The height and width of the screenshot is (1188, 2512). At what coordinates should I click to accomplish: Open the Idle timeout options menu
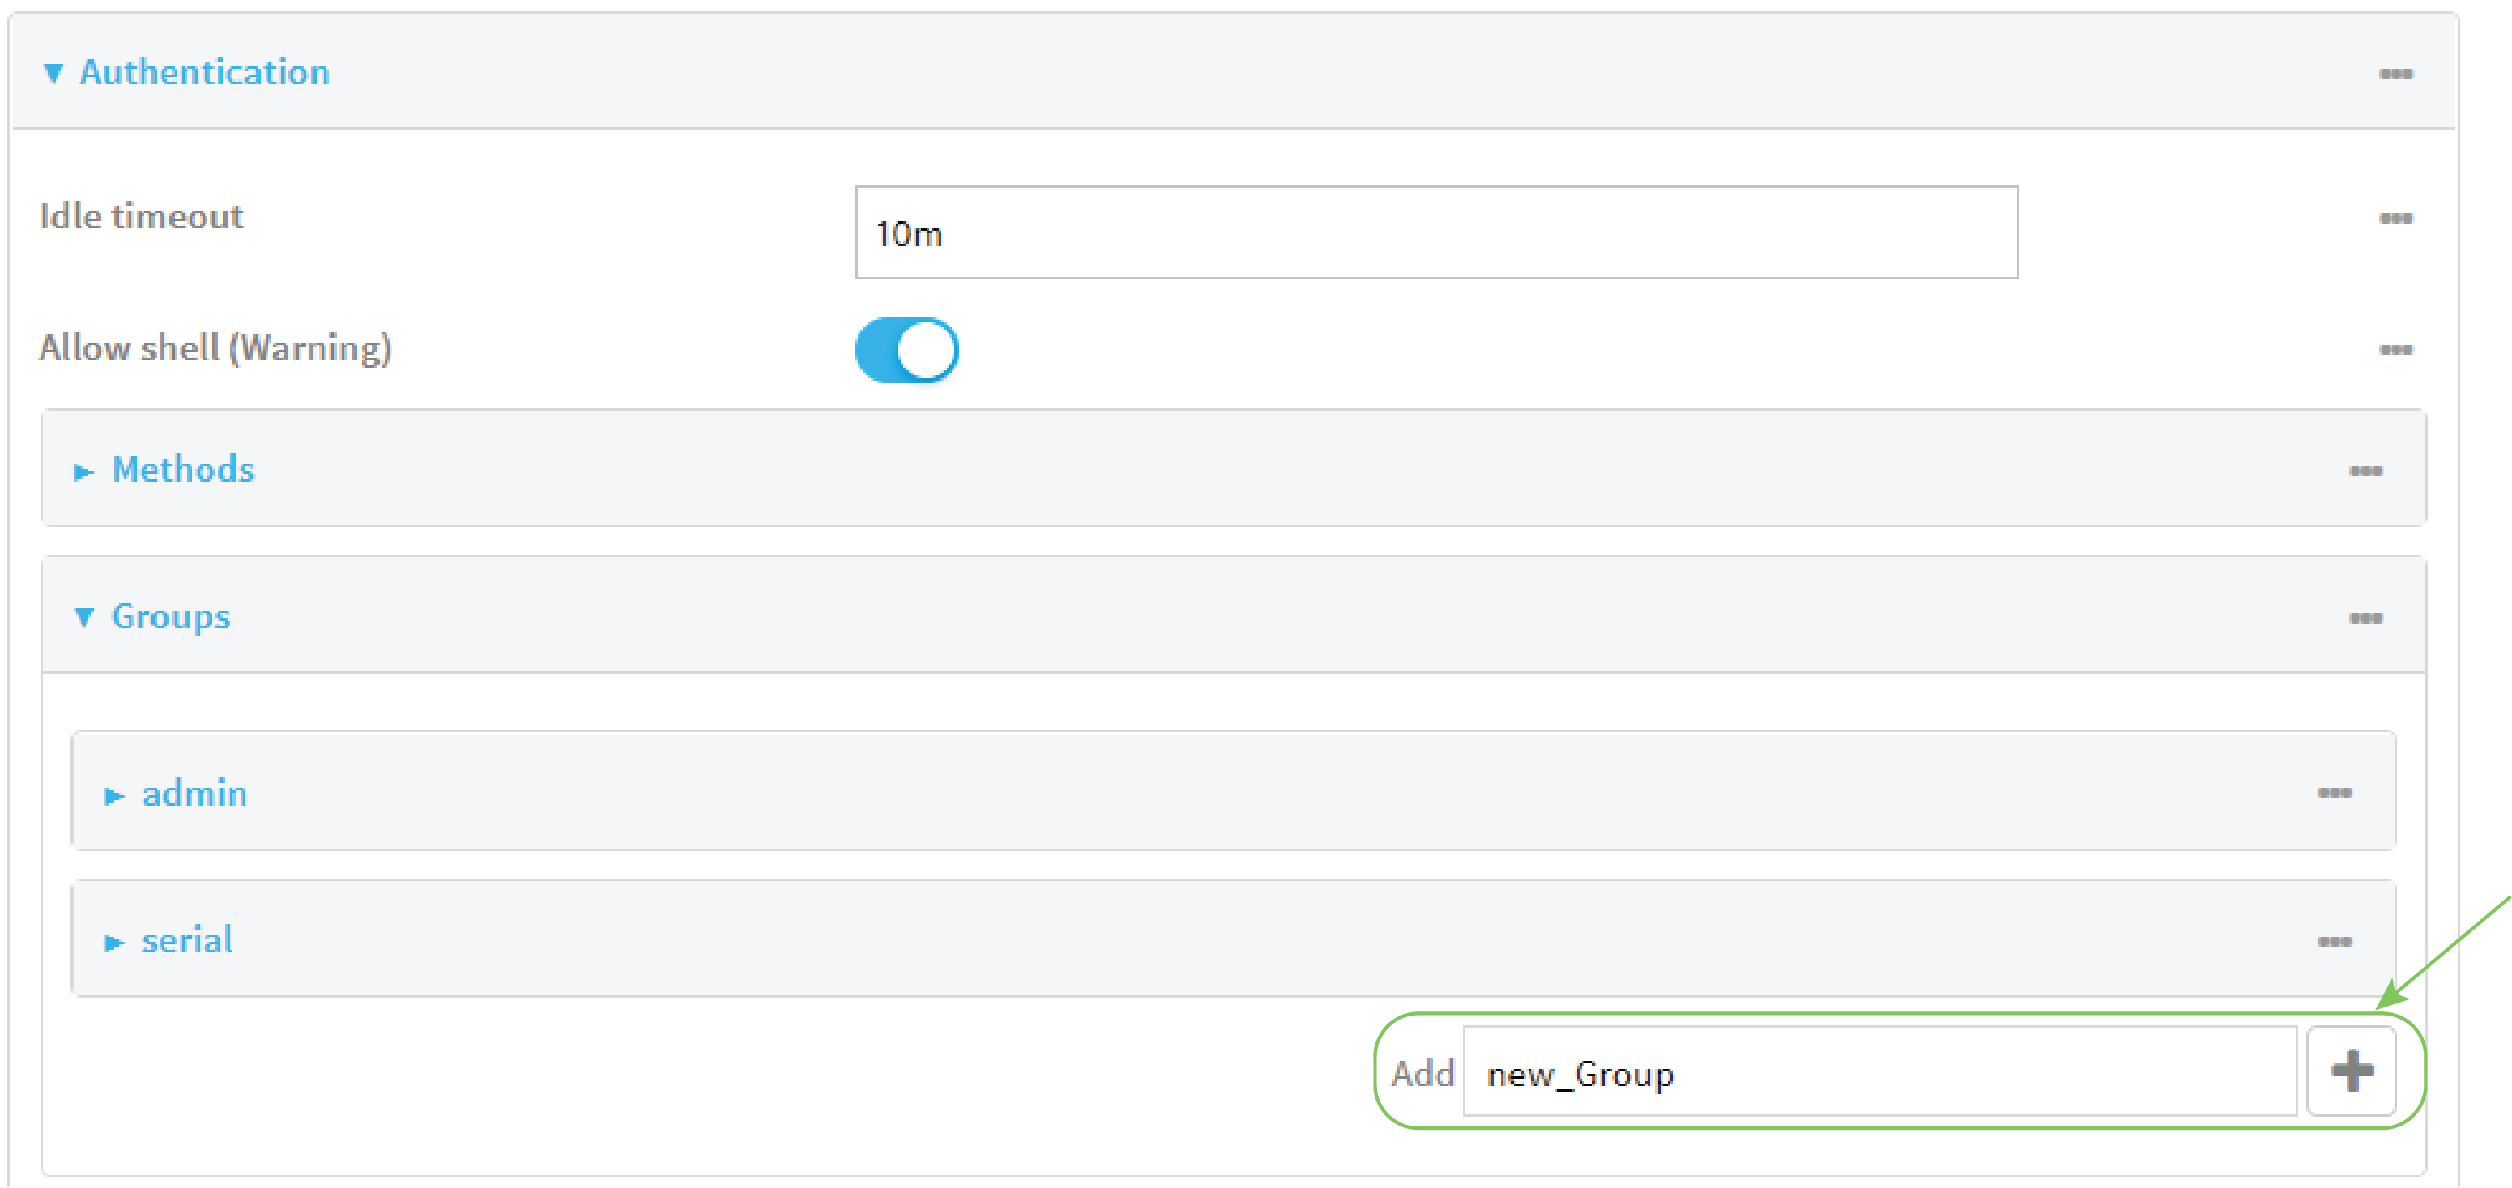[x=2398, y=219]
